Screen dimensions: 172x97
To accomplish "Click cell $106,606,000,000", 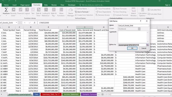I will pos(67,55).
